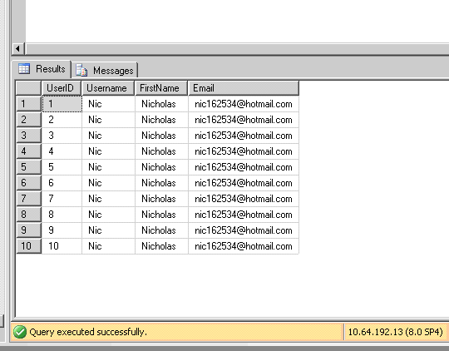Sort by the UserID column header
Viewport: 449px width, 351px height.
pos(62,88)
